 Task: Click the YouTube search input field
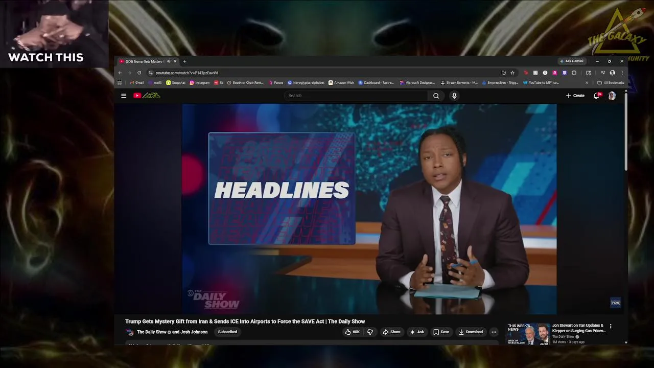[356, 96]
